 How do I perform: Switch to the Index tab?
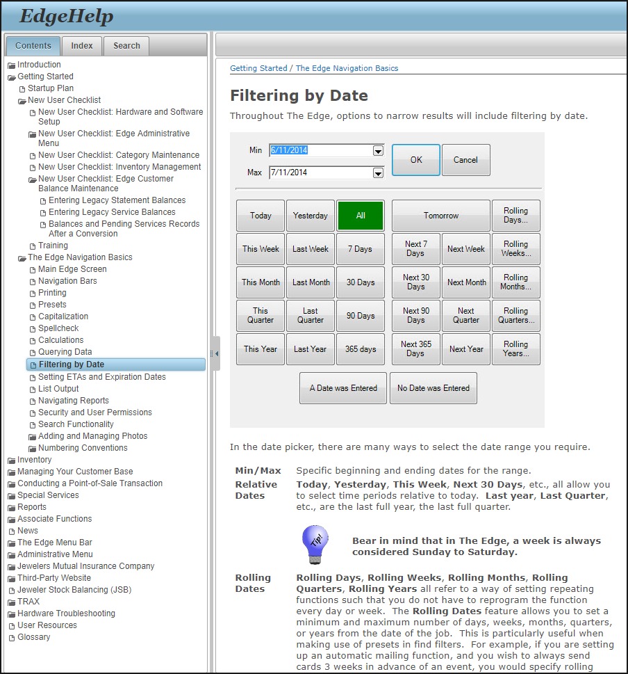point(82,46)
